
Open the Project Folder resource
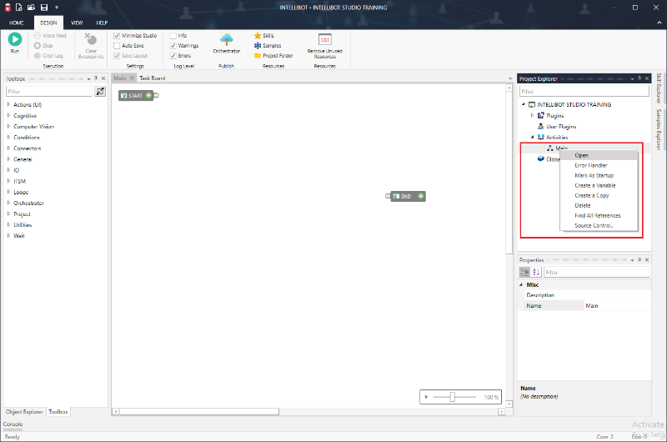(x=273, y=56)
